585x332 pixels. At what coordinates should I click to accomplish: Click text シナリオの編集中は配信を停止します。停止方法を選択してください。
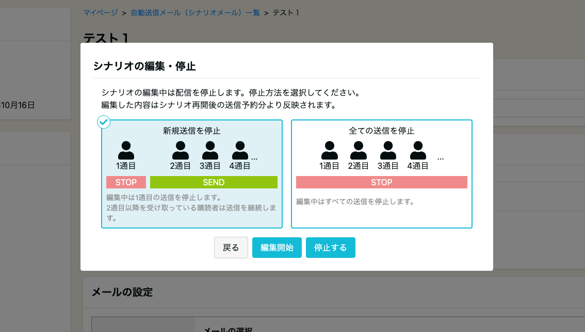[231, 93]
